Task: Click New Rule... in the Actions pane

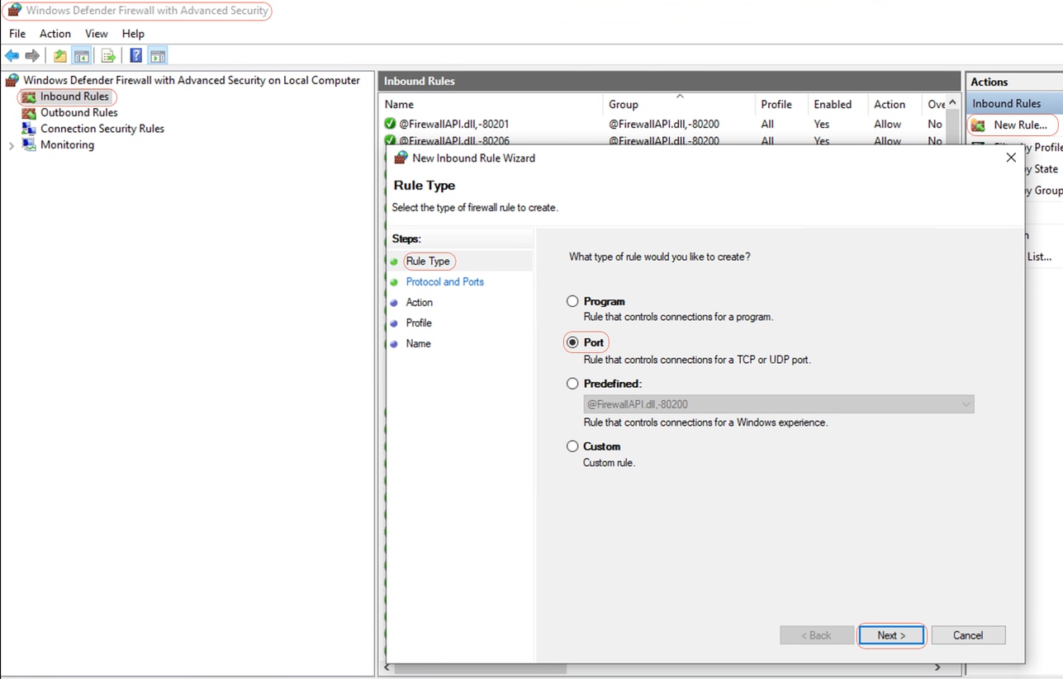Action: pyautogui.click(x=1020, y=125)
